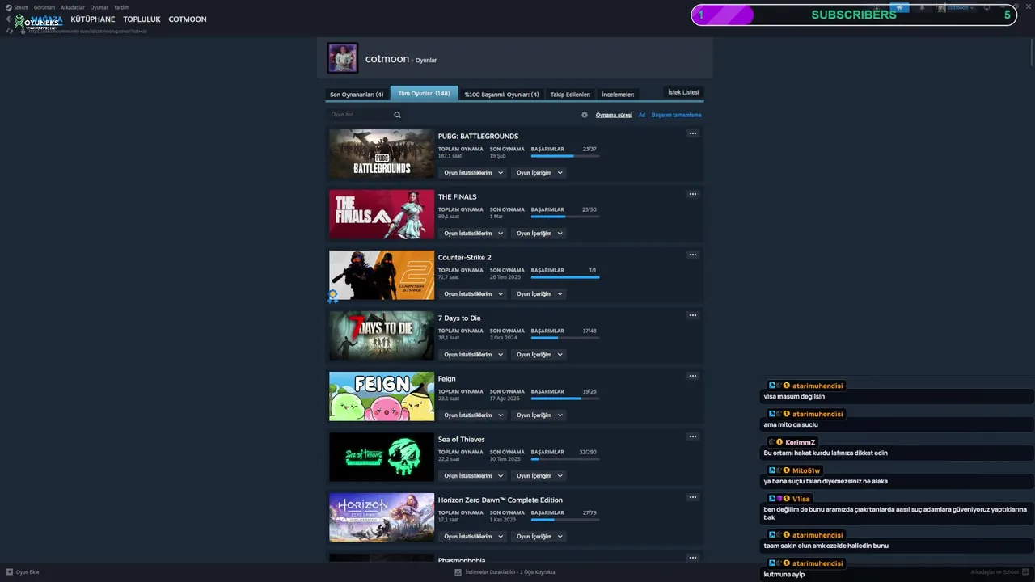Open the Oyunlar menu
This screenshot has width=1035, height=582.
(99, 7)
